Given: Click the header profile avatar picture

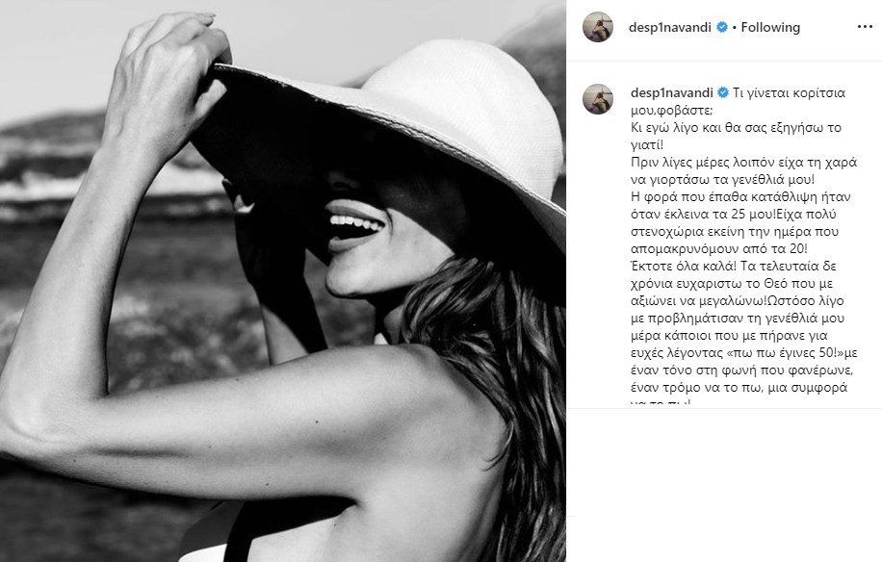Looking at the screenshot, I should click(597, 27).
